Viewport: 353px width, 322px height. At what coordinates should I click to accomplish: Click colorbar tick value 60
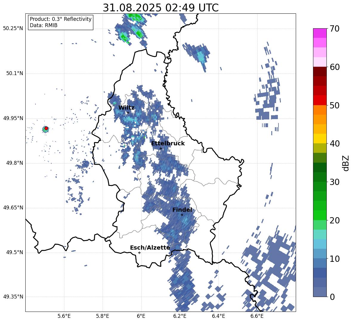[335, 67]
